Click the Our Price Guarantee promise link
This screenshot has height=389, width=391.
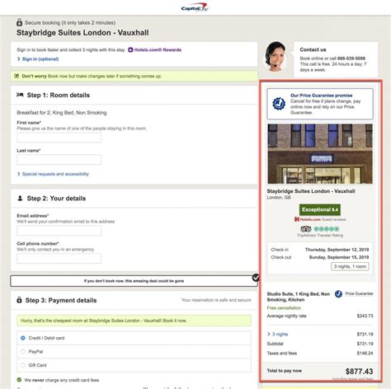pos(321,96)
